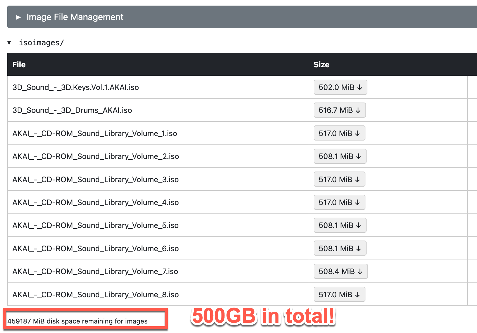This screenshot has width=477, height=333.
Task: Click the 459187 MiB disk space remaining text
Action: 77,321
